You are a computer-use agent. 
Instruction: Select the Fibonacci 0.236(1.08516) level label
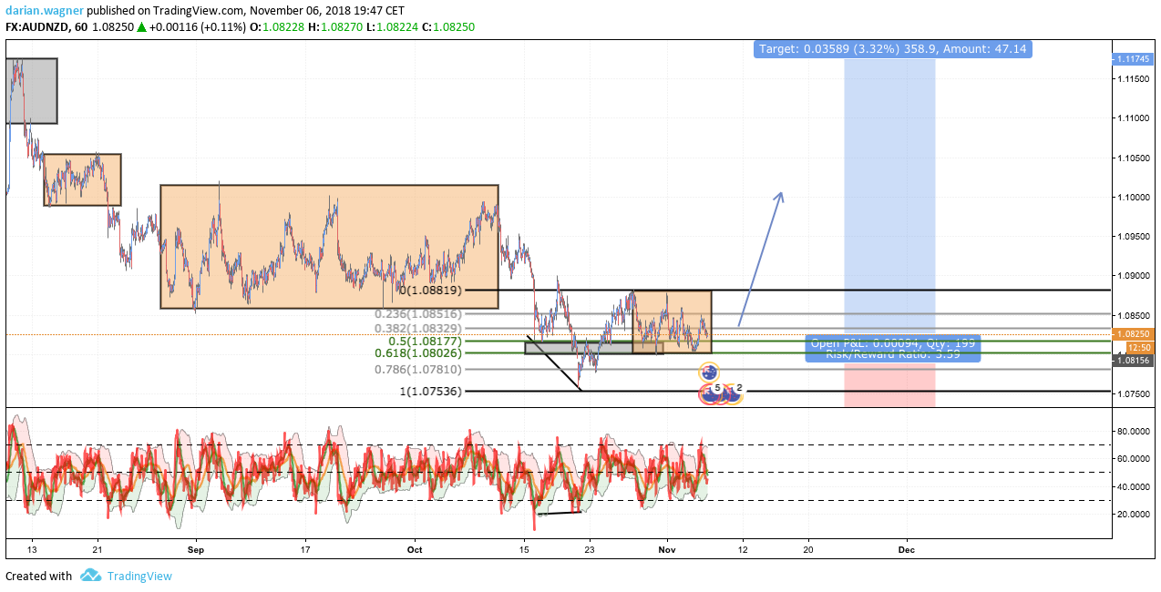pos(418,313)
